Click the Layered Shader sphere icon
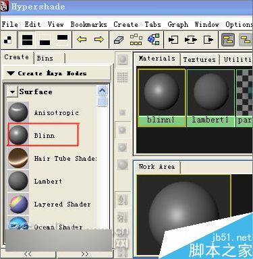This screenshot has width=253, height=259. coord(18,204)
